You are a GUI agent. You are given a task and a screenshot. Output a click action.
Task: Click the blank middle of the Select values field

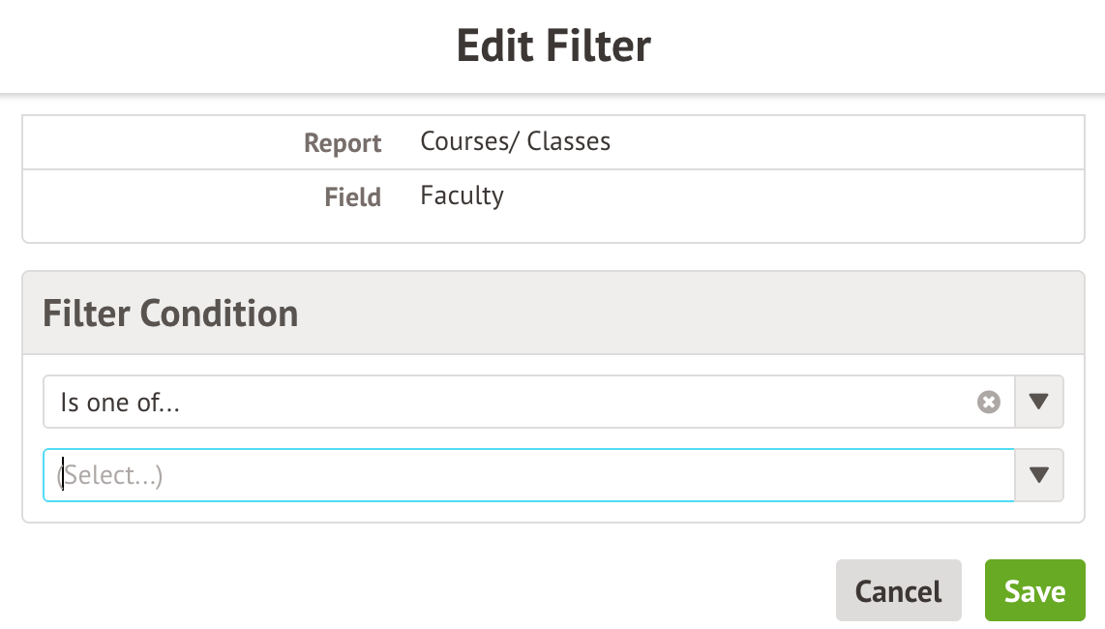[x=581, y=475]
